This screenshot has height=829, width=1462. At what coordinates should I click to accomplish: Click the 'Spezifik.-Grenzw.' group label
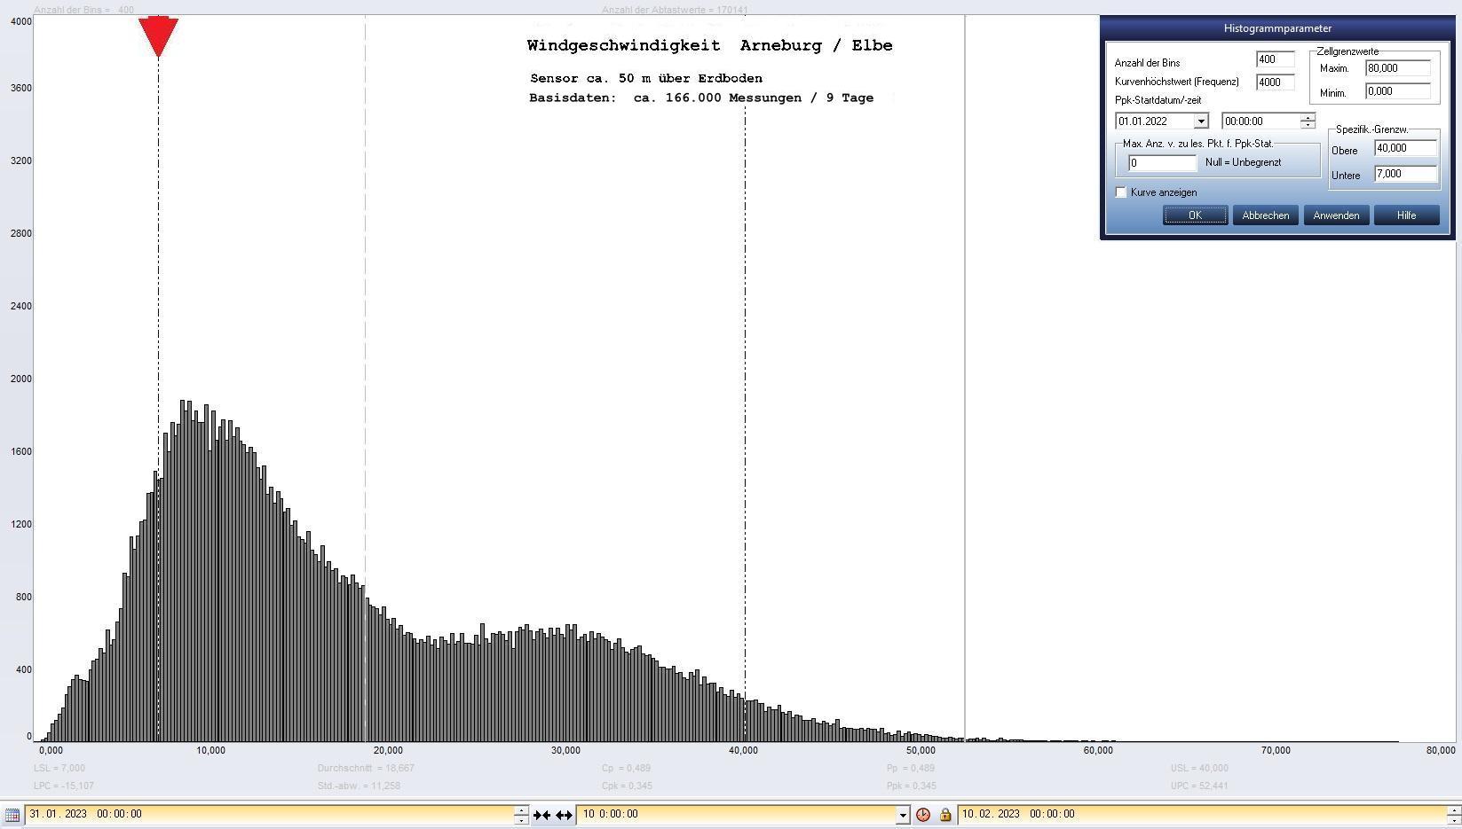[1371, 129]
